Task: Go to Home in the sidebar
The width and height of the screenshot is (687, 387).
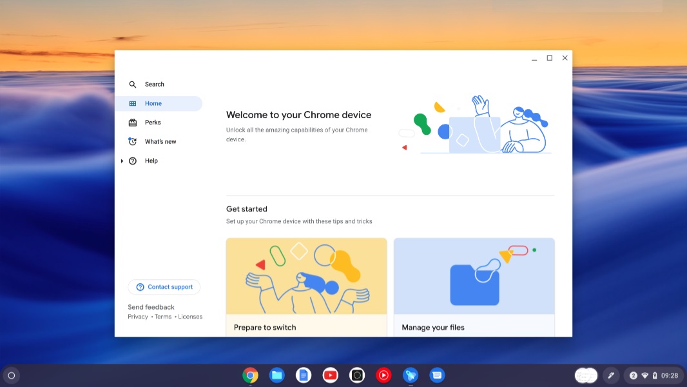Action: point(153,103)
